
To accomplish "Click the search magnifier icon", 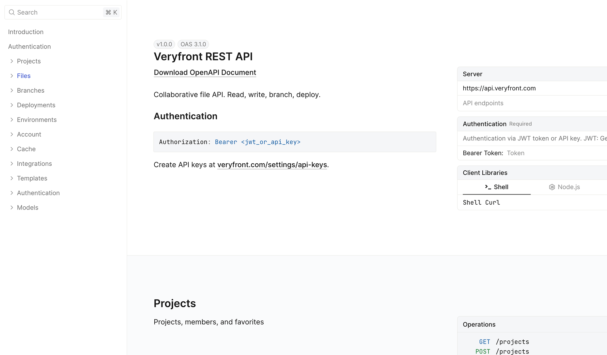I will coord(12,12).
